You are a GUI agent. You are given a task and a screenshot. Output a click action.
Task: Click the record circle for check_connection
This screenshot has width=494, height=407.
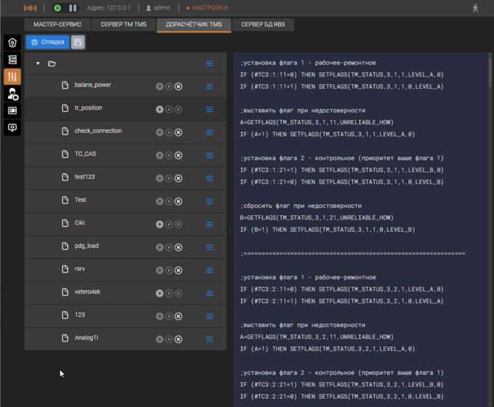169,132
